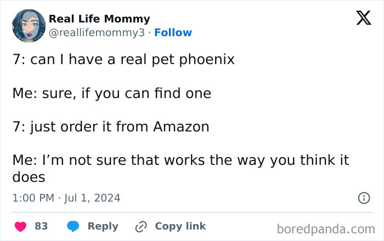The width and height of the screenshot is (384, 241).
Task: Click the X logo icon
Action: click(360, 18)
